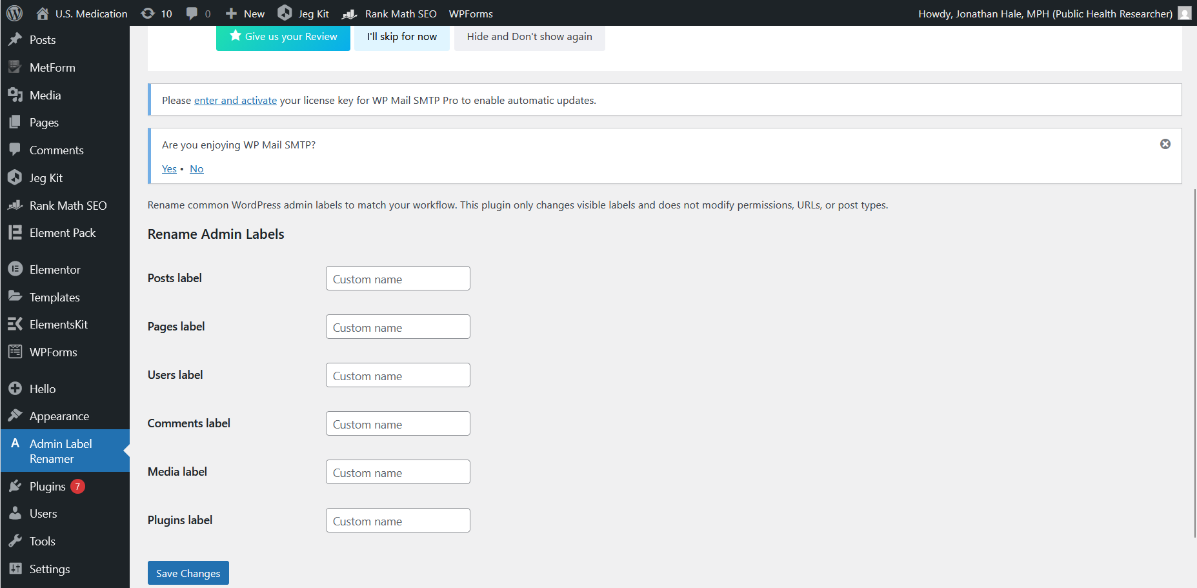Dismiss the WP Mail SMTP notice
1197x588 pixels.
(1165, 144)
